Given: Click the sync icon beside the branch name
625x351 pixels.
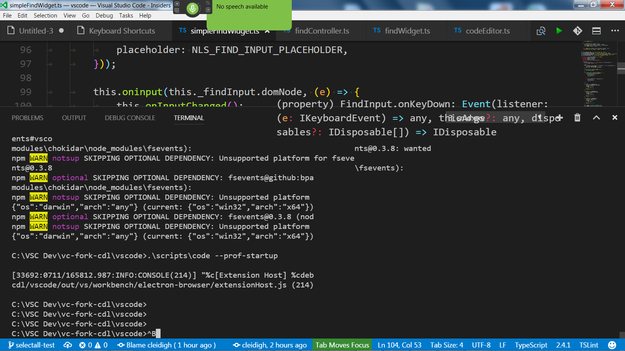Looking at the screenshot, I should (x=67, y=345).
